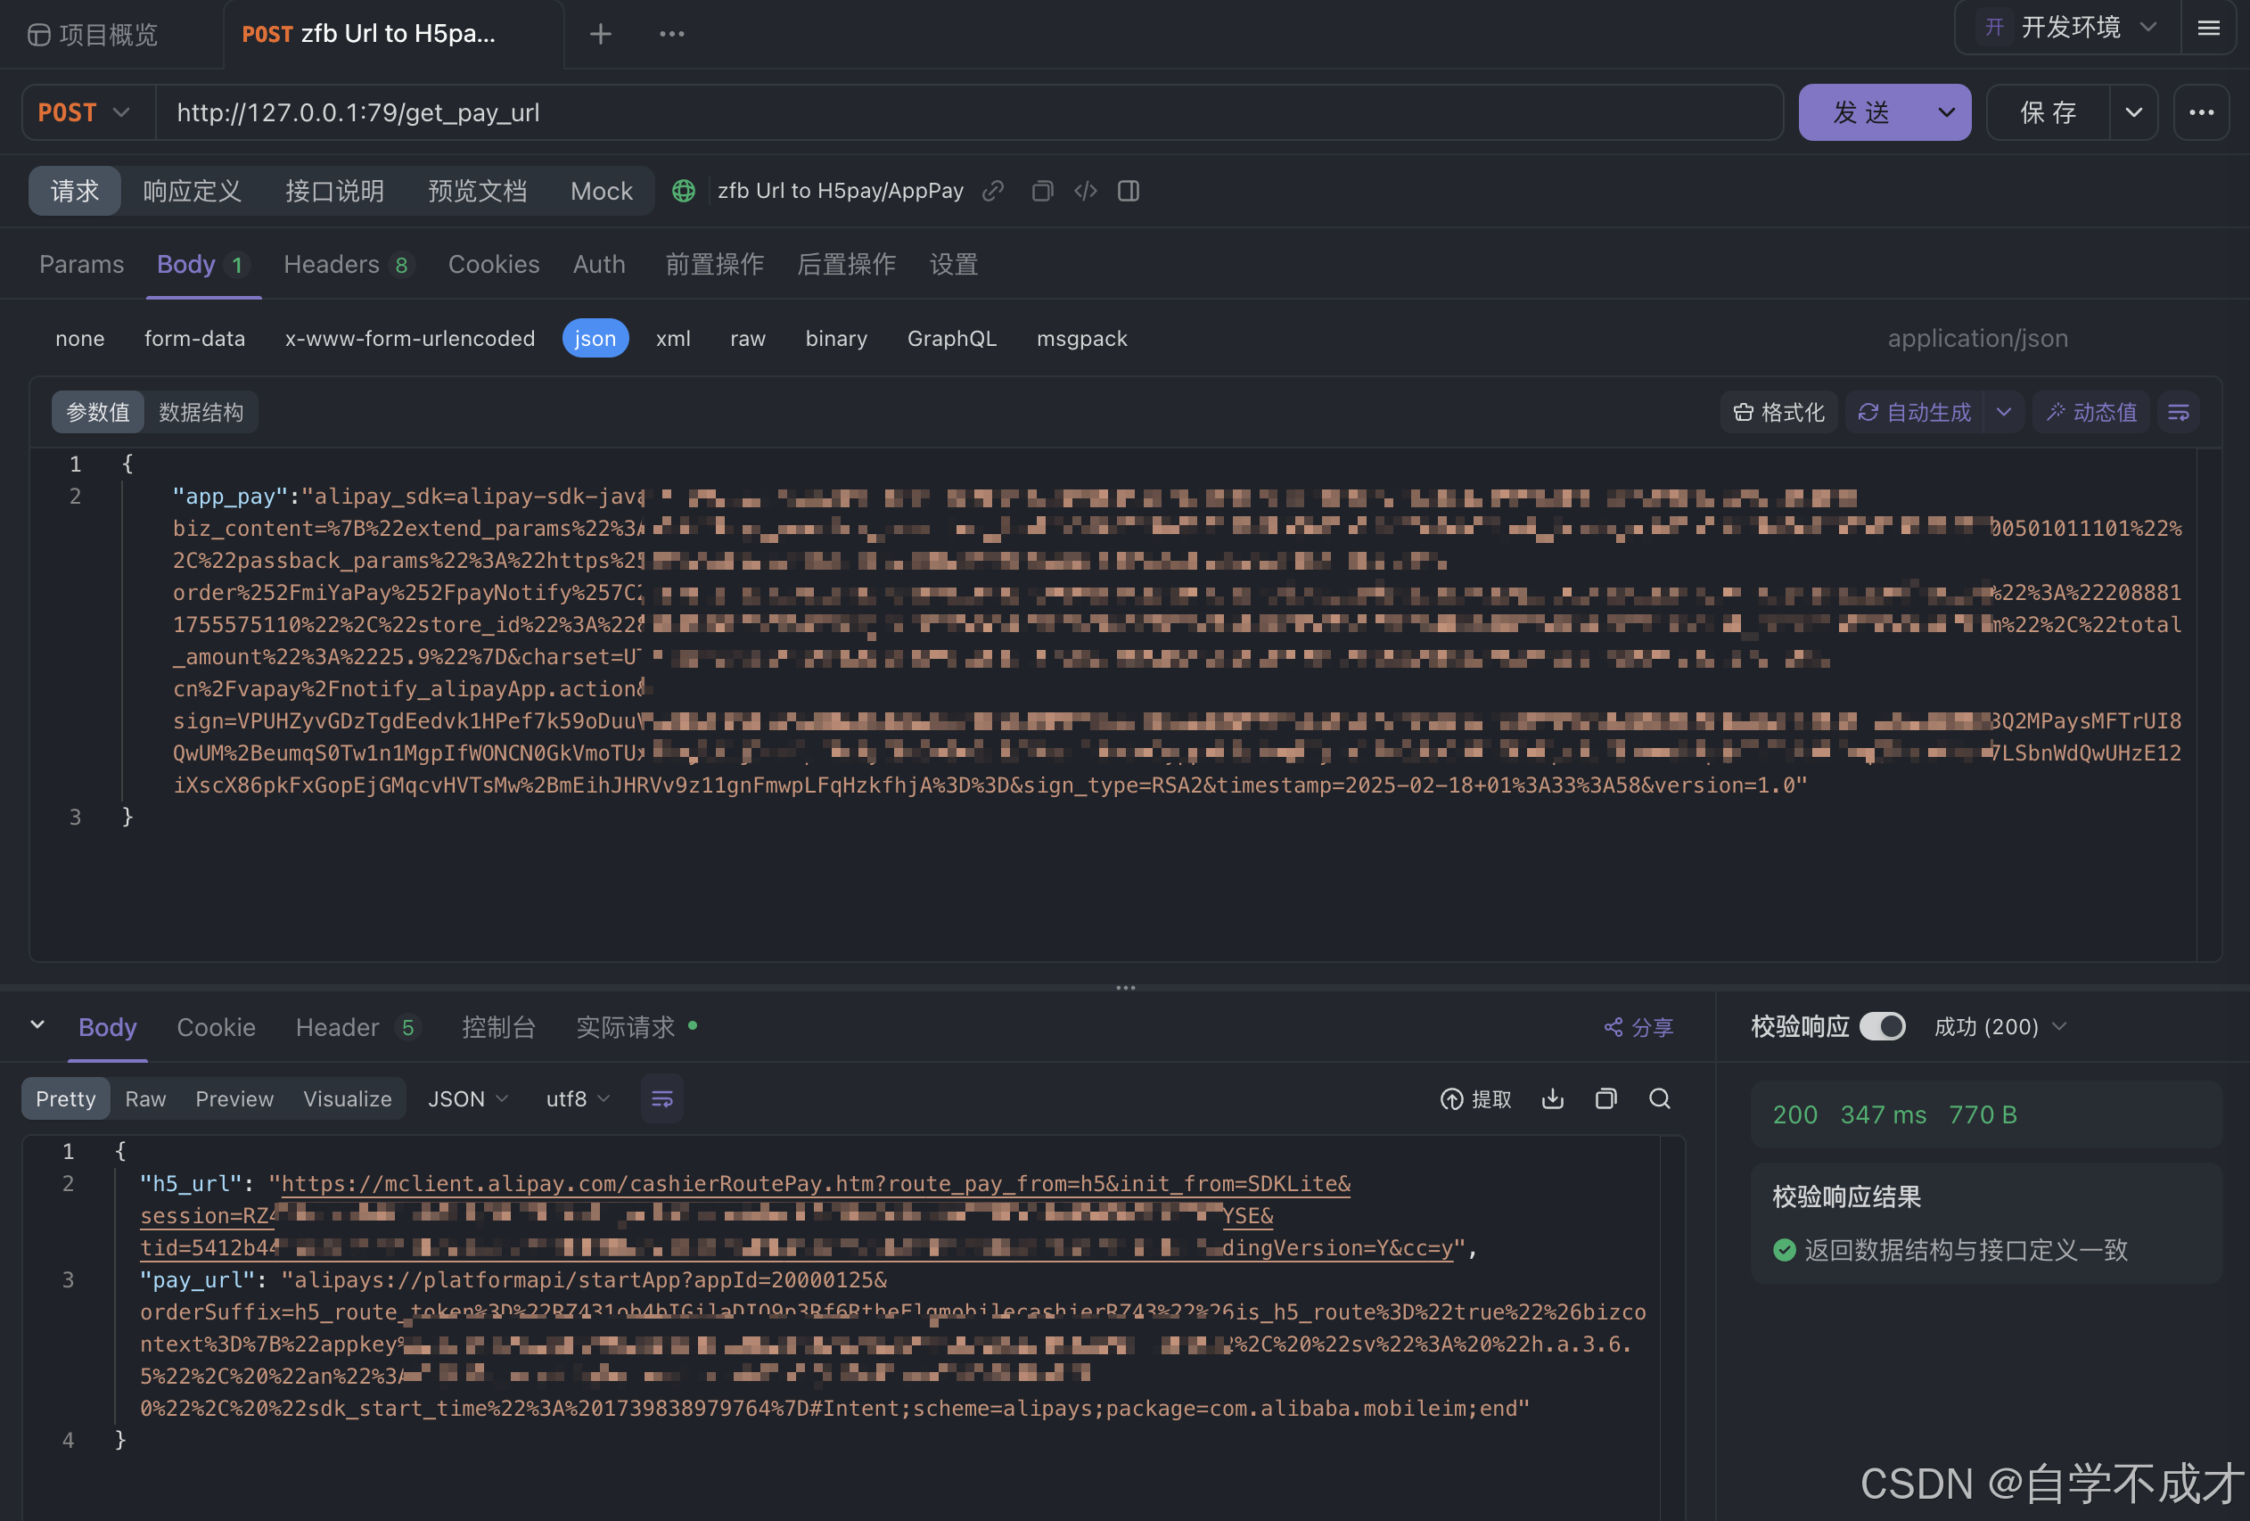Image resolution: width=2250 pixels, height=1521 pixels.
Task: Open the top-right hamburger menu
Action: pyautogui.click(x=2208, y=28)
